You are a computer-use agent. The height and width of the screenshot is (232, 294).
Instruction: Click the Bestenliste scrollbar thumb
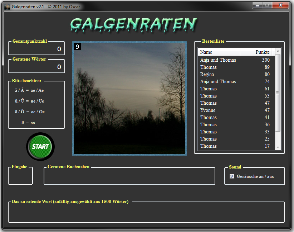(x=278, y=93)
